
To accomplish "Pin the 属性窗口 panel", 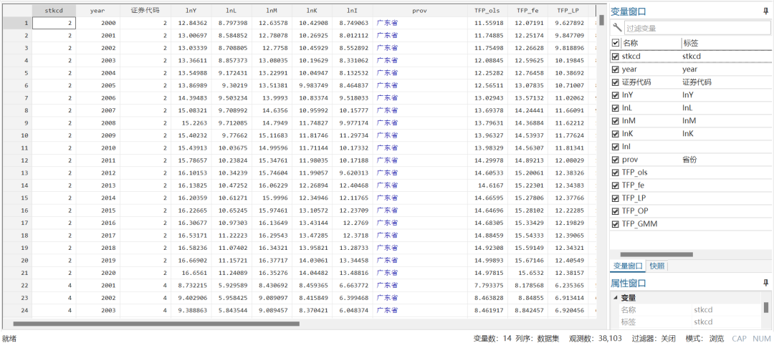I will pyautogui.click(x=765, y=283).
